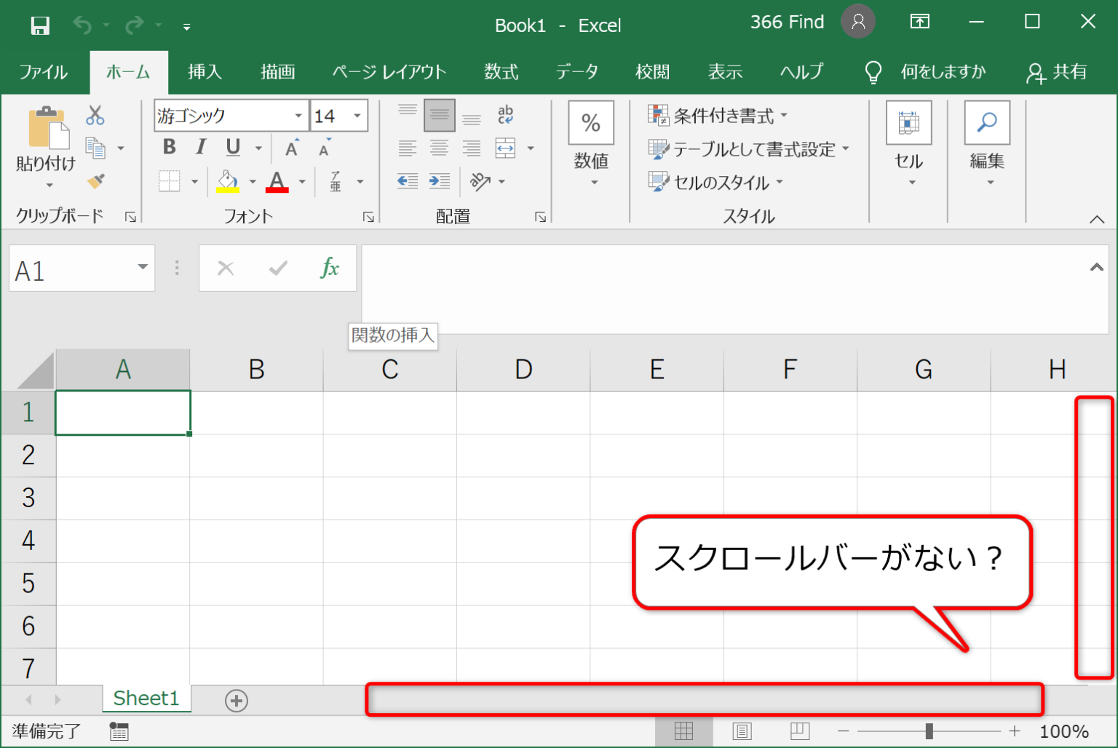The height and width of the screenshot is (748, 1118).
Task: Switch to Page Layout view in status bar
Action: tap(742, 731)
